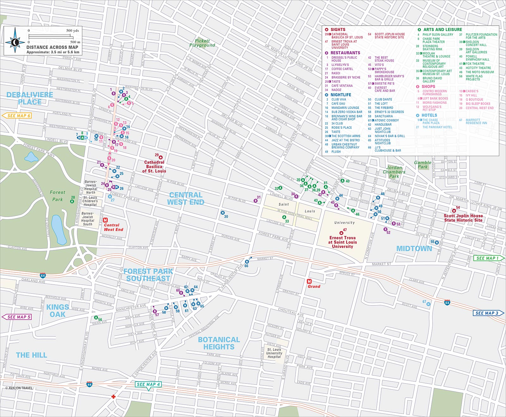Screen dimensions: 506x417
Task: Click the BOTANICAL HEIGHTS label
Action: (219, 343)
